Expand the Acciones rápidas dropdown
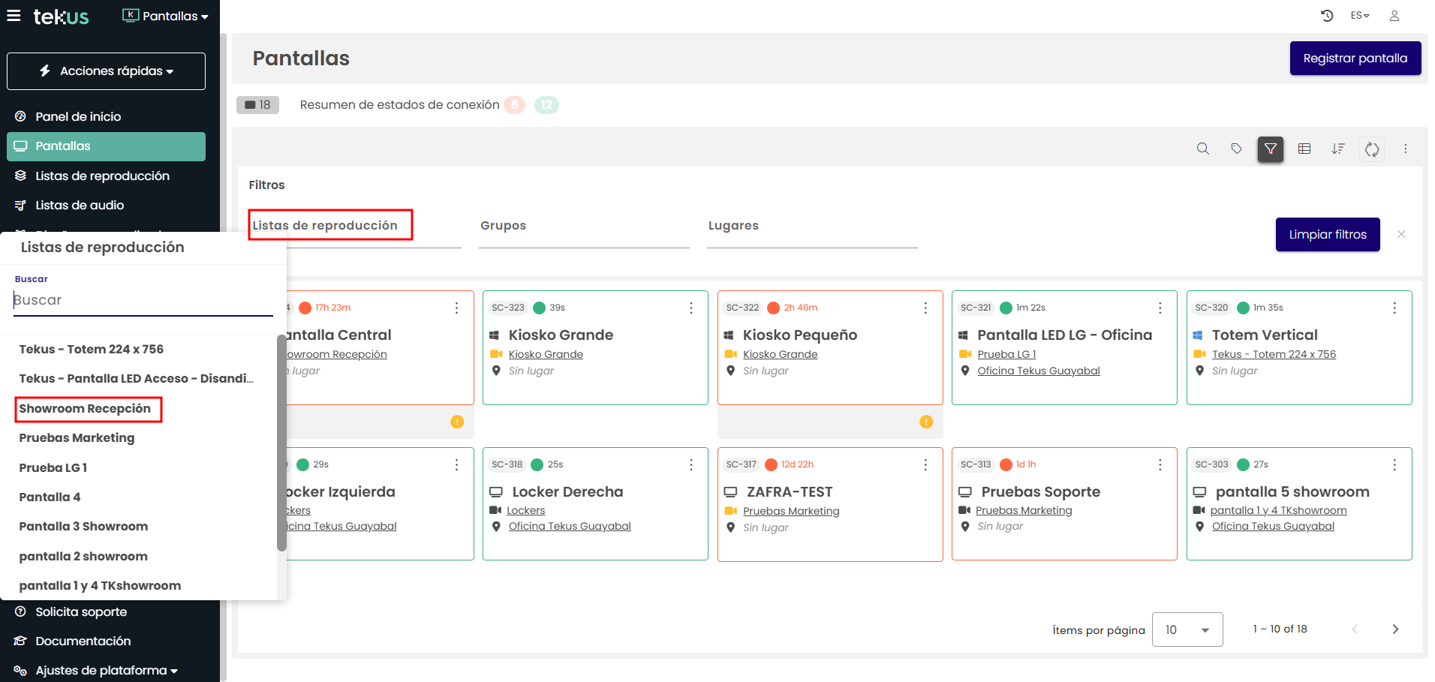Screen dimensions: 1435x682 pos(106,71)
